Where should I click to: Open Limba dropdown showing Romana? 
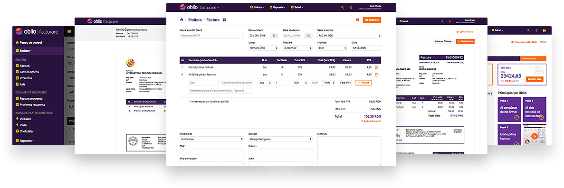point(262,48)
